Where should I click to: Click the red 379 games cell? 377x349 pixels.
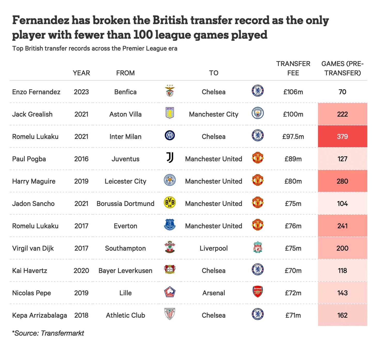[x=342, y=136]
